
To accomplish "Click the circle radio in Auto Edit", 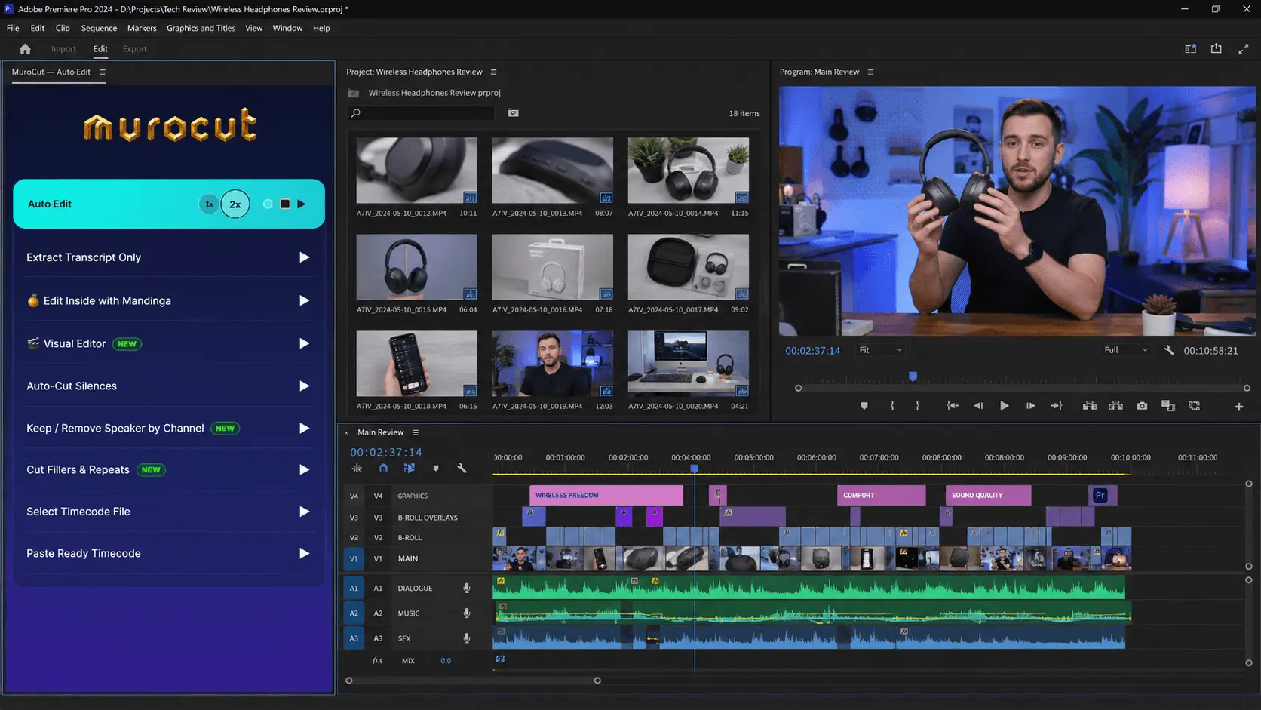I will (x=268, y=204).
